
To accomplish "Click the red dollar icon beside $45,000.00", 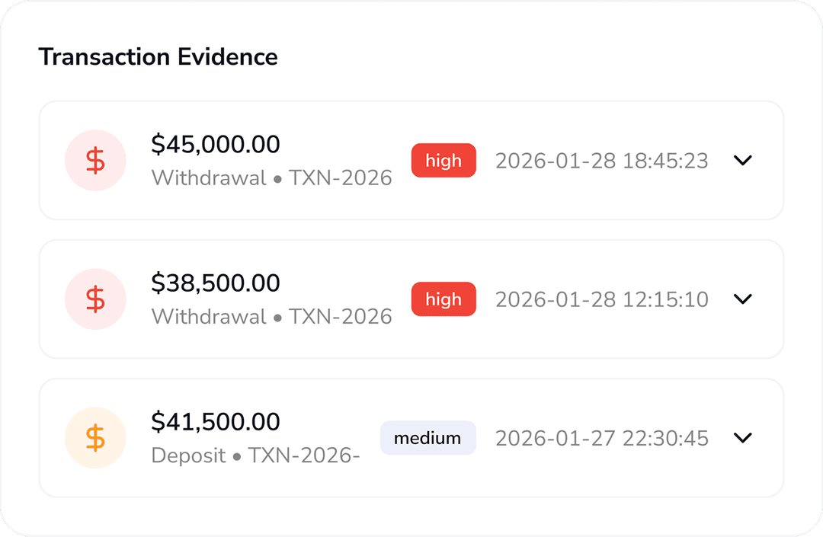I will (95, 161).
